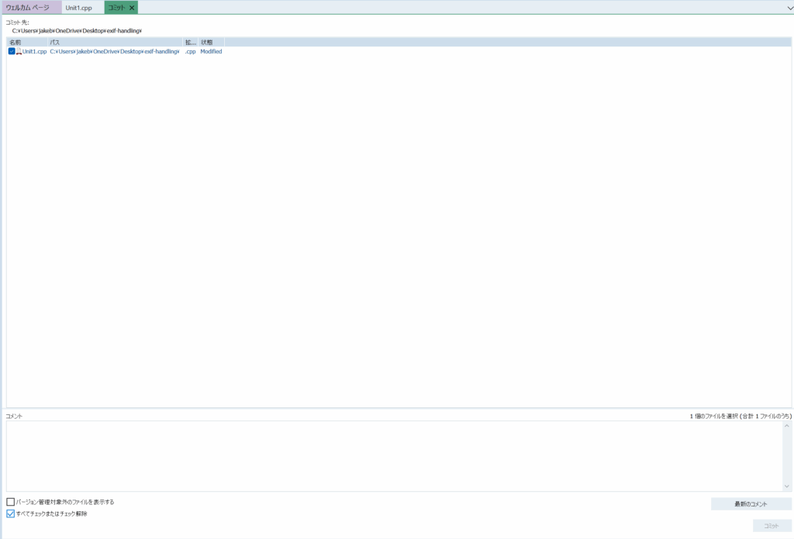Toggle すべてチェックまたはチェック解除 checkbox
This screenshot has height=539, width=794.
coord(11,513)
